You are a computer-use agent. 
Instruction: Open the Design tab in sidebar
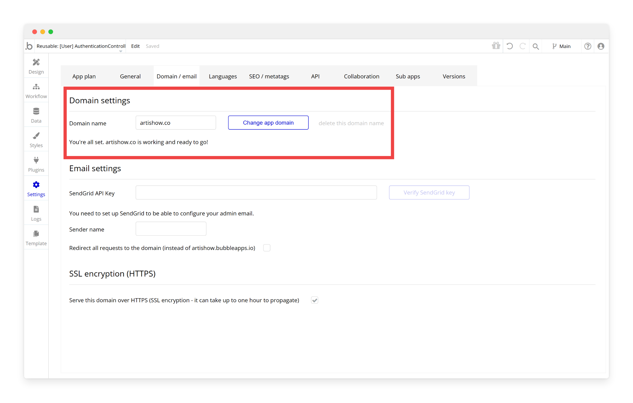36,66
